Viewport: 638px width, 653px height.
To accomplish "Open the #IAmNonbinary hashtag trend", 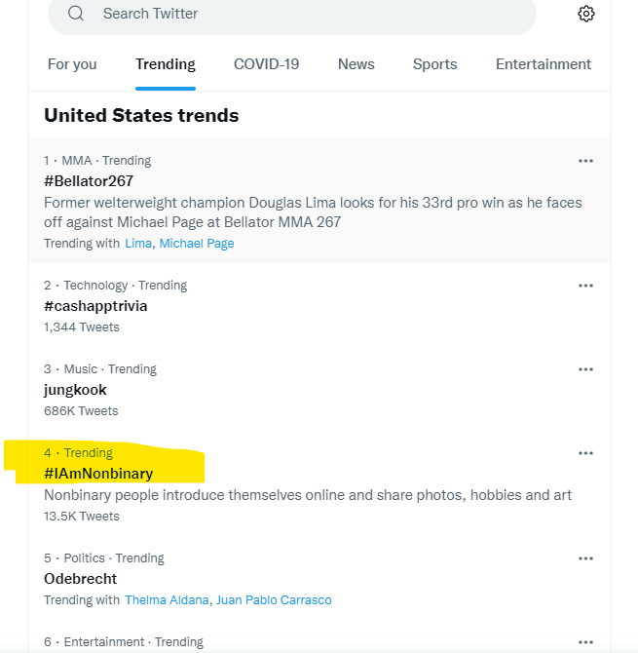I will 98,474.
